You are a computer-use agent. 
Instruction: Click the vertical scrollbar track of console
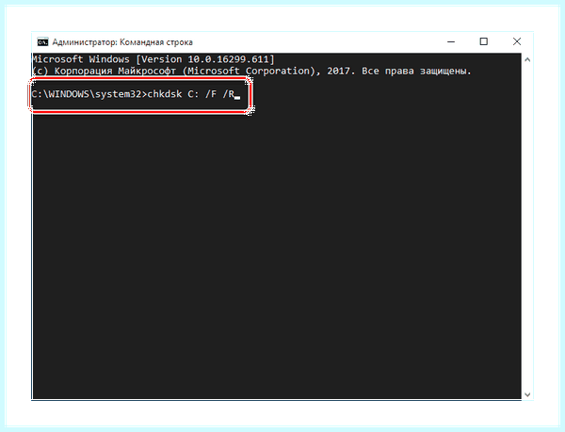[527, 227]
